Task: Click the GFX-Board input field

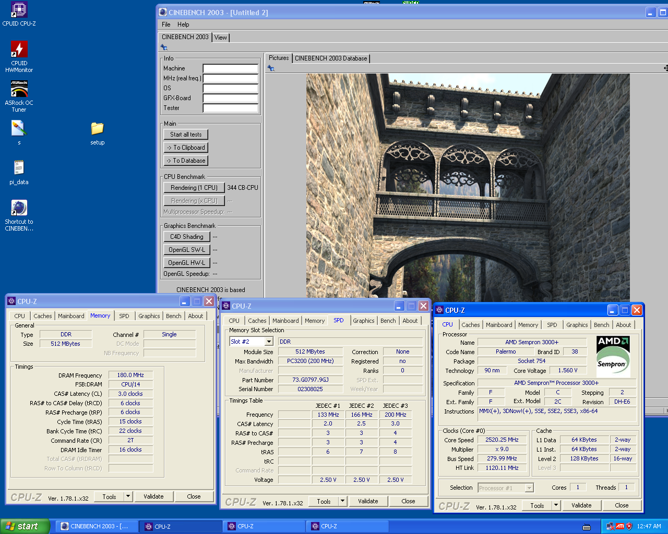Action: pyautogui.click(x=231, y=98)
